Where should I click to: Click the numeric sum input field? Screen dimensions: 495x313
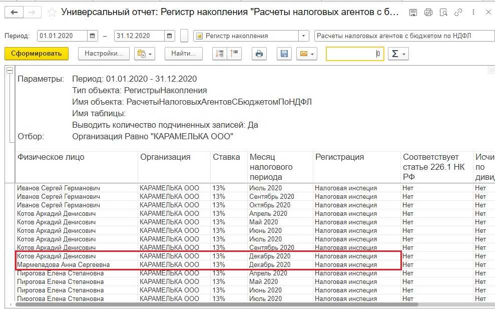coord(354,54)
